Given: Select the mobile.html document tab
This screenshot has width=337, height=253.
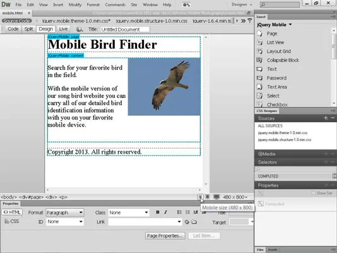Looking at the screenshot, I should point(13,13).
